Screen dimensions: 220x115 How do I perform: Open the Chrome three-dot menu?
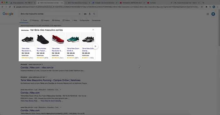point(217,7)
